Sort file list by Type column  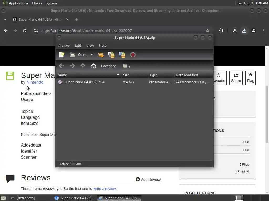click(161, 75)
